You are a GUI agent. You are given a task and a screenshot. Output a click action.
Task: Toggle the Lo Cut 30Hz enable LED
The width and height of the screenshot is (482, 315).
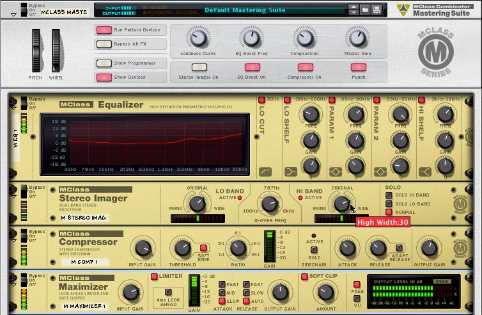(261, 100)
